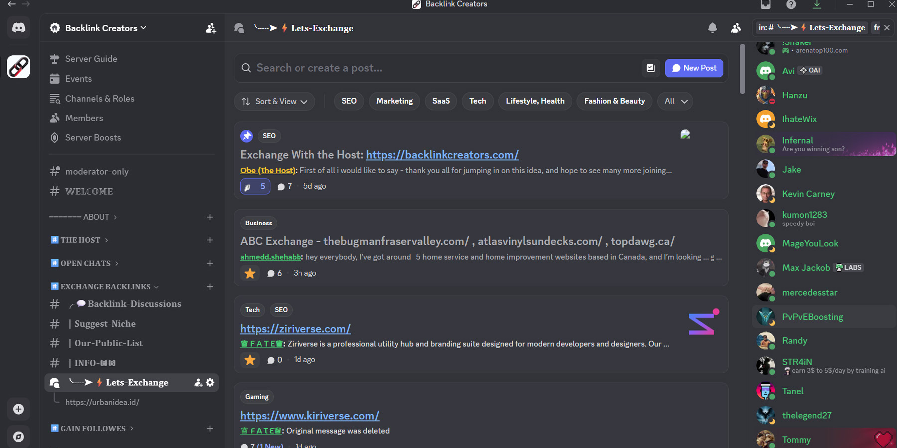This screenshot has height=448, width=897.
Task: Open Discord direct messages home icon
Action: tap(19, 28)
